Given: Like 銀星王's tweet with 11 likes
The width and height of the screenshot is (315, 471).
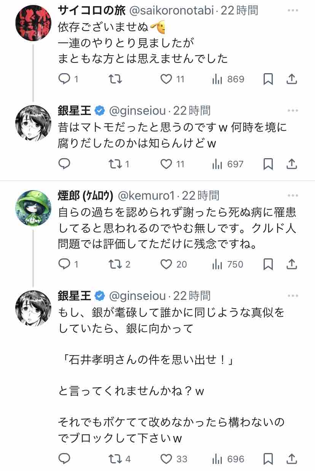Looking at the screenshot, I should coord(166,164).
